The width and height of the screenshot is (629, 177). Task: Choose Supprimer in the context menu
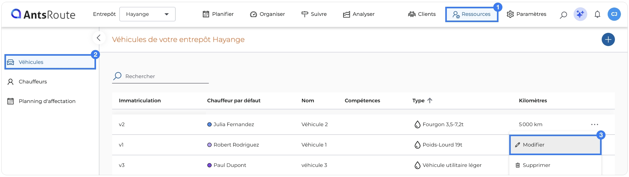pos(555,165)
